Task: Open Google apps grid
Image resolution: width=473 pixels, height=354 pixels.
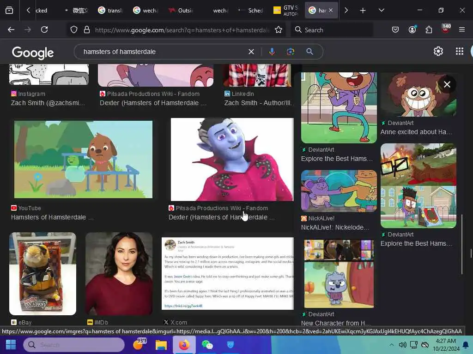Action: (x=460, y=52)
